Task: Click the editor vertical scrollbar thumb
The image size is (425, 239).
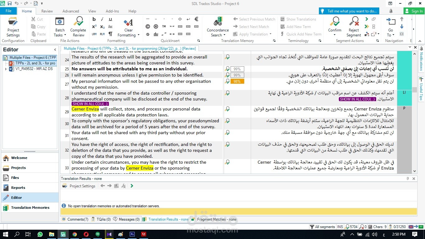Action: 414,90
